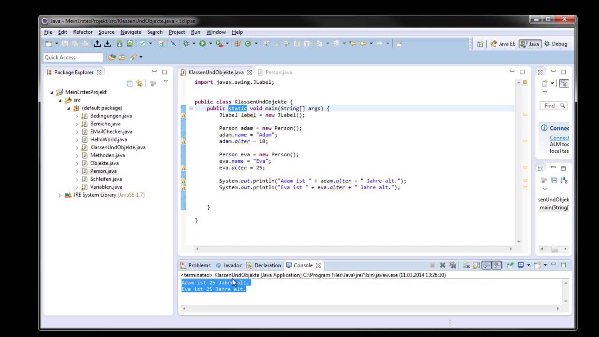The height and width of the screenshot is (337, 599).
Task: Click Display Selected Console monitor icon
Action: pyautogui.click(x=521, y=265)
